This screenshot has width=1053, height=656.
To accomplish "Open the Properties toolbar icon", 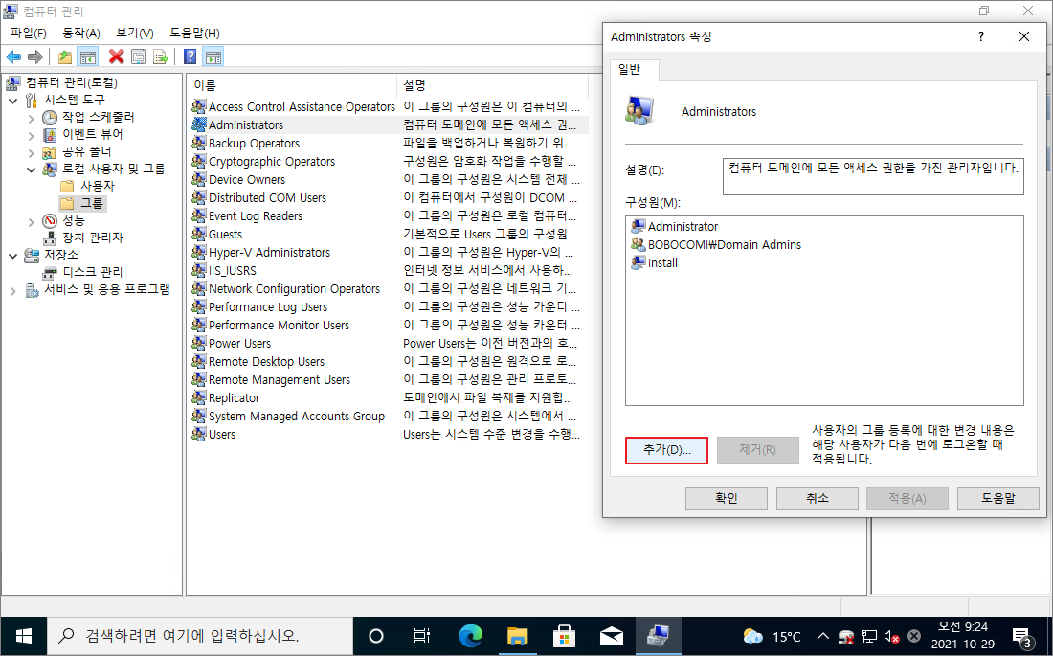I will [x=139, y=57].
